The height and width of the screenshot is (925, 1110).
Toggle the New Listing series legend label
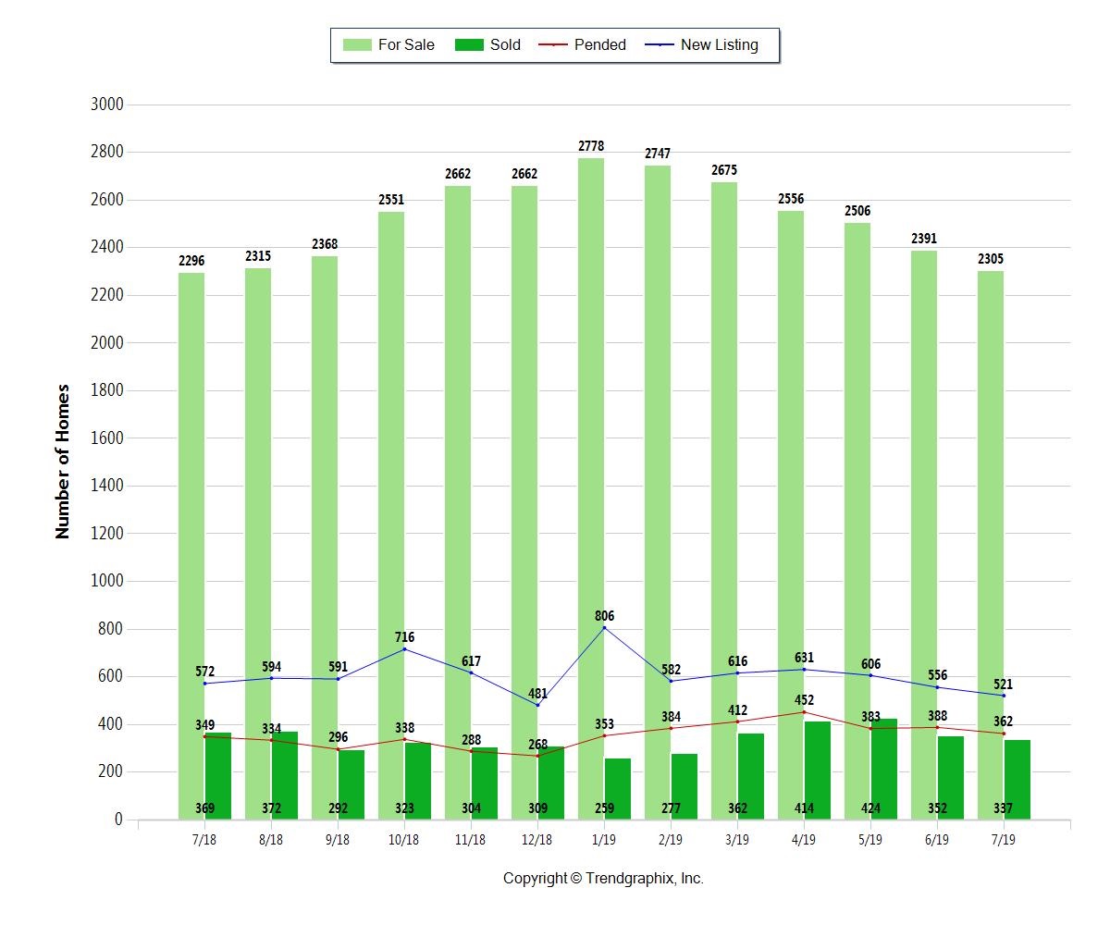(719, 45)
